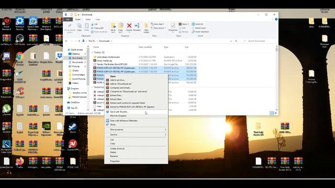This screenshot has width=335, height=188.
Task: Expand the address bar history dropdown
Action: click(x=231, y=41)
